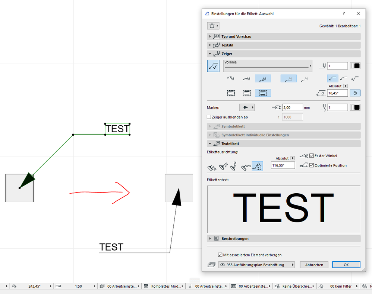The image size is (372, 294).
Task: Open the 243,45° orientation menu arrow
Action: [x=50, y=286]
